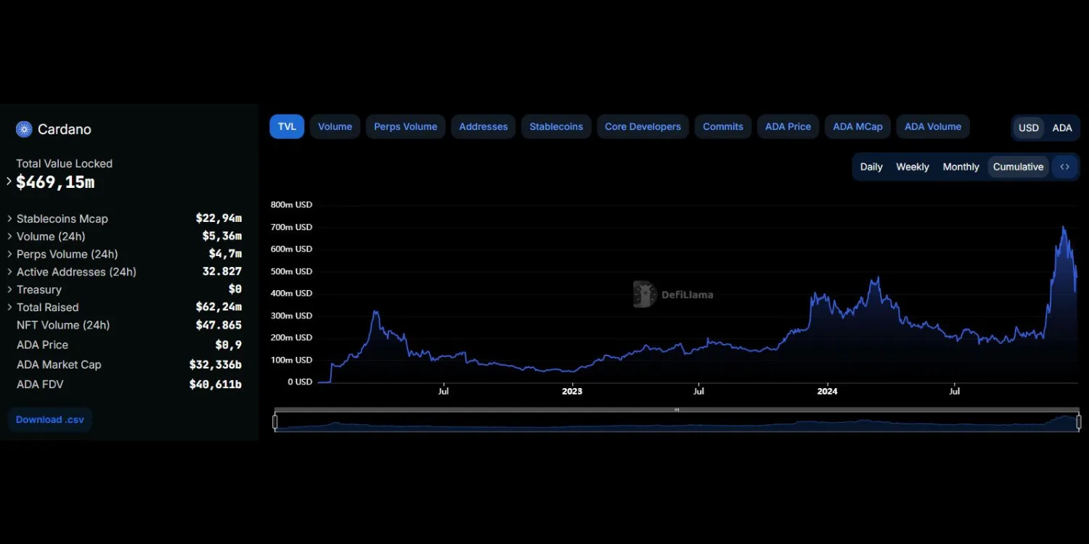Toggle the ADA MCap chart series
The height and width of the screenshot is (544, 1089).
pos(857,126)
